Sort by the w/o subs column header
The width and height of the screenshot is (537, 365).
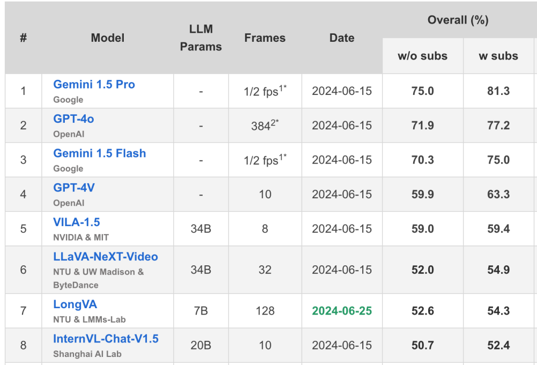tap(422, 56)
